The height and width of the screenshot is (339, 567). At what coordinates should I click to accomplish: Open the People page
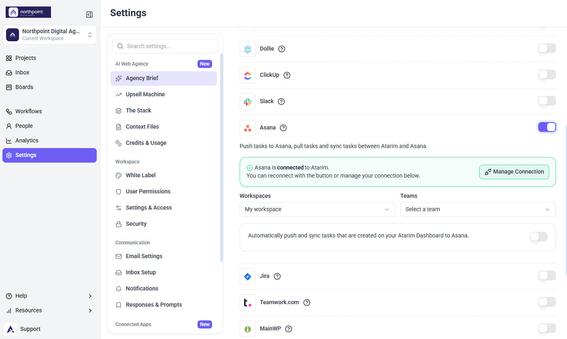tap(49, 126)
